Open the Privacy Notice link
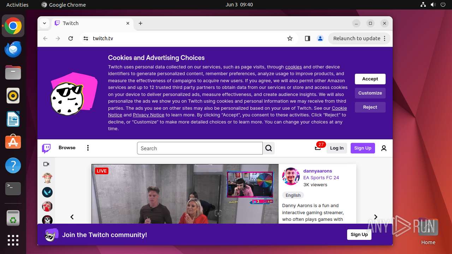This screenshot has height=254, width=452. [x=148, y=115]
